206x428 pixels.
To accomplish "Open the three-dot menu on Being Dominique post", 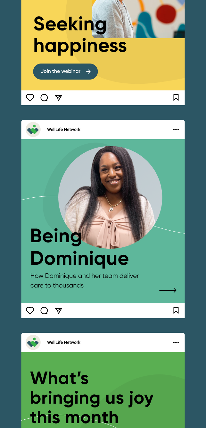I will click(x=176, y=130).
